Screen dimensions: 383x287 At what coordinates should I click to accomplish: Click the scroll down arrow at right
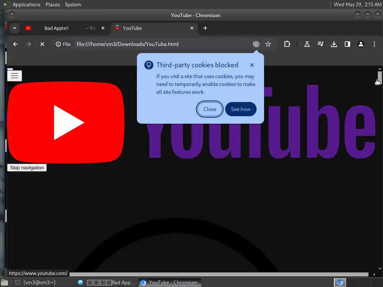379,269
